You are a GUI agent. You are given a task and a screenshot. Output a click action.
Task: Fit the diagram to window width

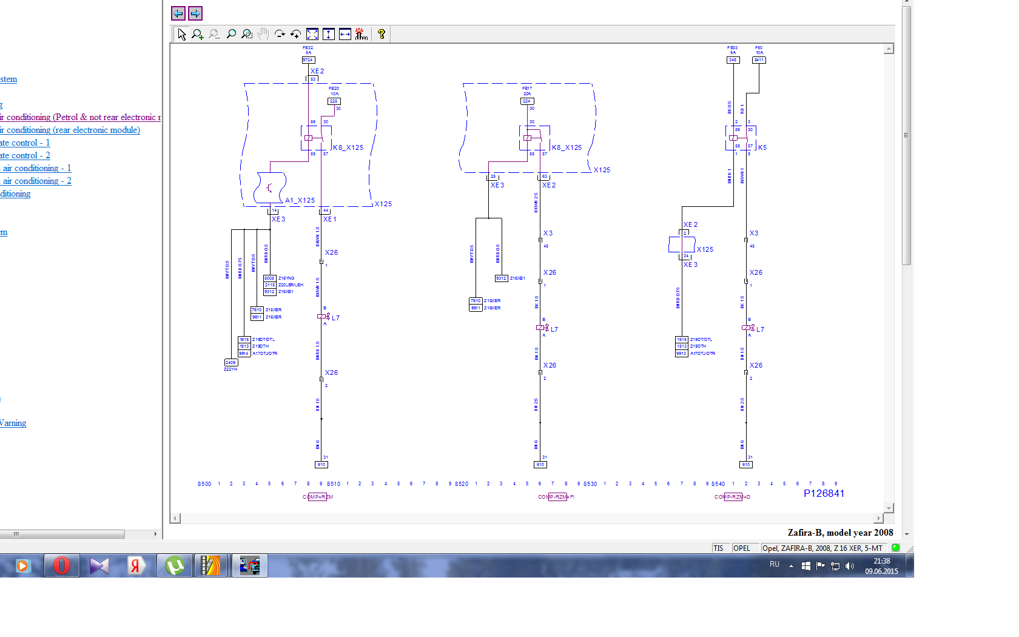coord(345,35)
